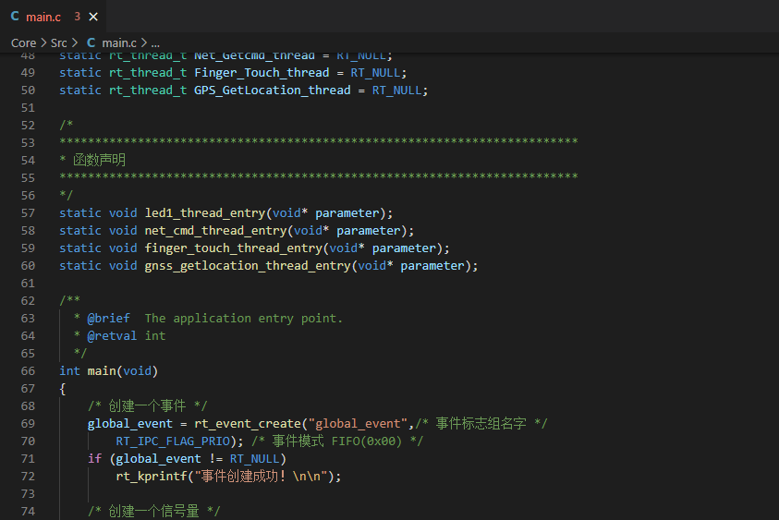Click finger_touch_thread_entry function declaration
779x520 pixels.
234,248
